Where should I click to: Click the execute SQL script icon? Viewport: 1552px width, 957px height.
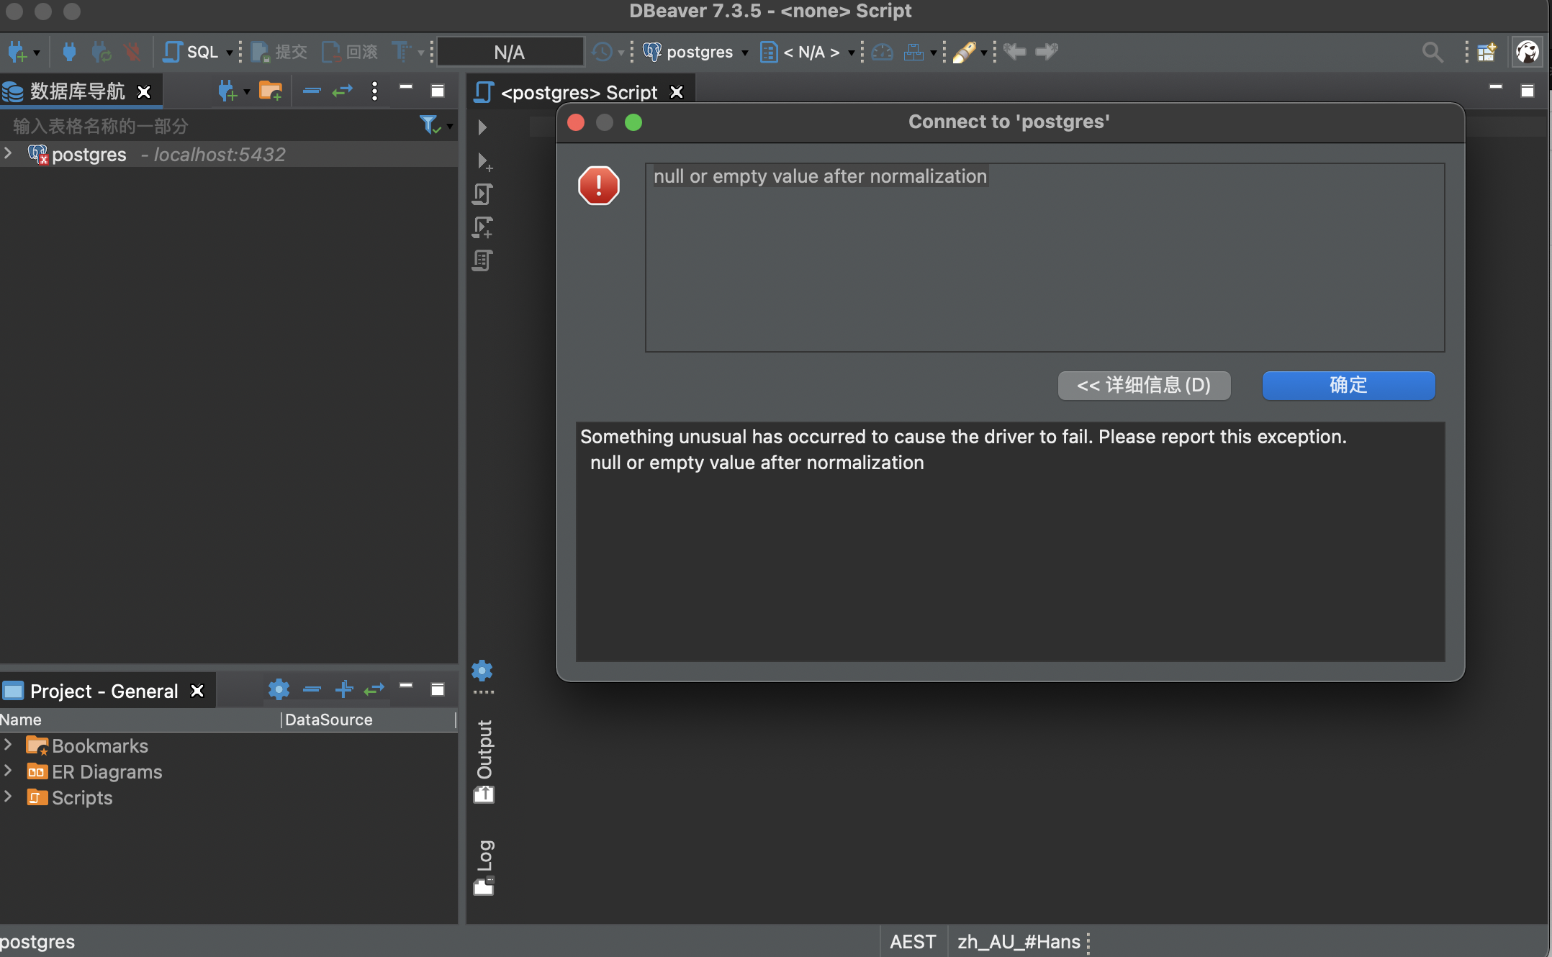click(x=483, y=194)
